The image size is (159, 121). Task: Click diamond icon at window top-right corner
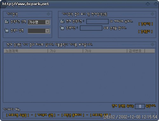click(156, 4)
